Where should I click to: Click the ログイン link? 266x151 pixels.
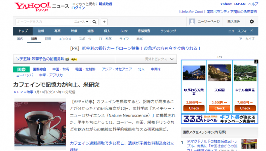78,8
